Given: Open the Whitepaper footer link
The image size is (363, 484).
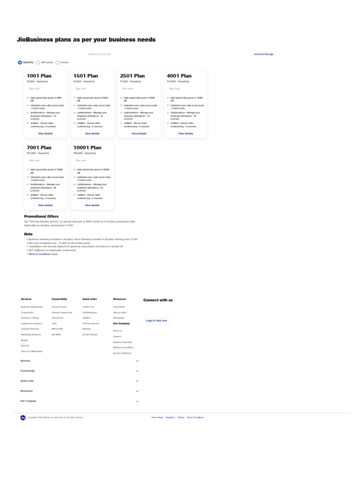Looking at the screenshot, I should tap(119, 318).
